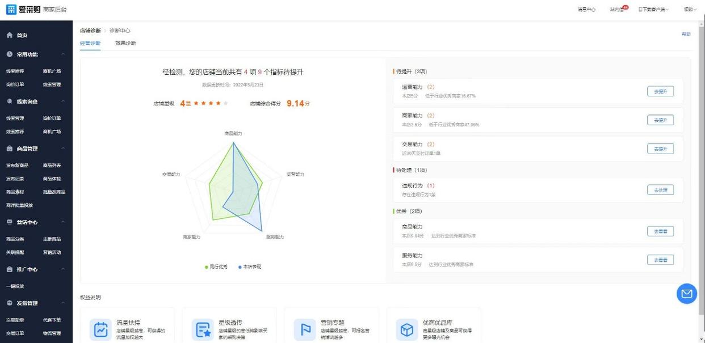
Task: Collapse the 常用功能 sidebar section
Action: (x=63, y=54)
